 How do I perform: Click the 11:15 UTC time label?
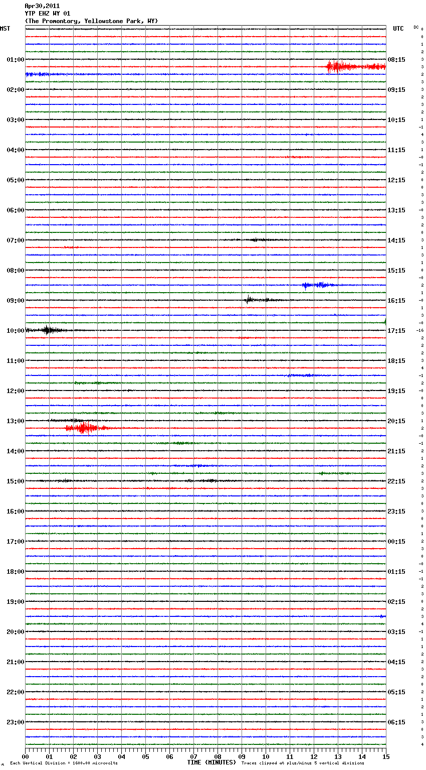pyautogui.click(x=396, y=150)
